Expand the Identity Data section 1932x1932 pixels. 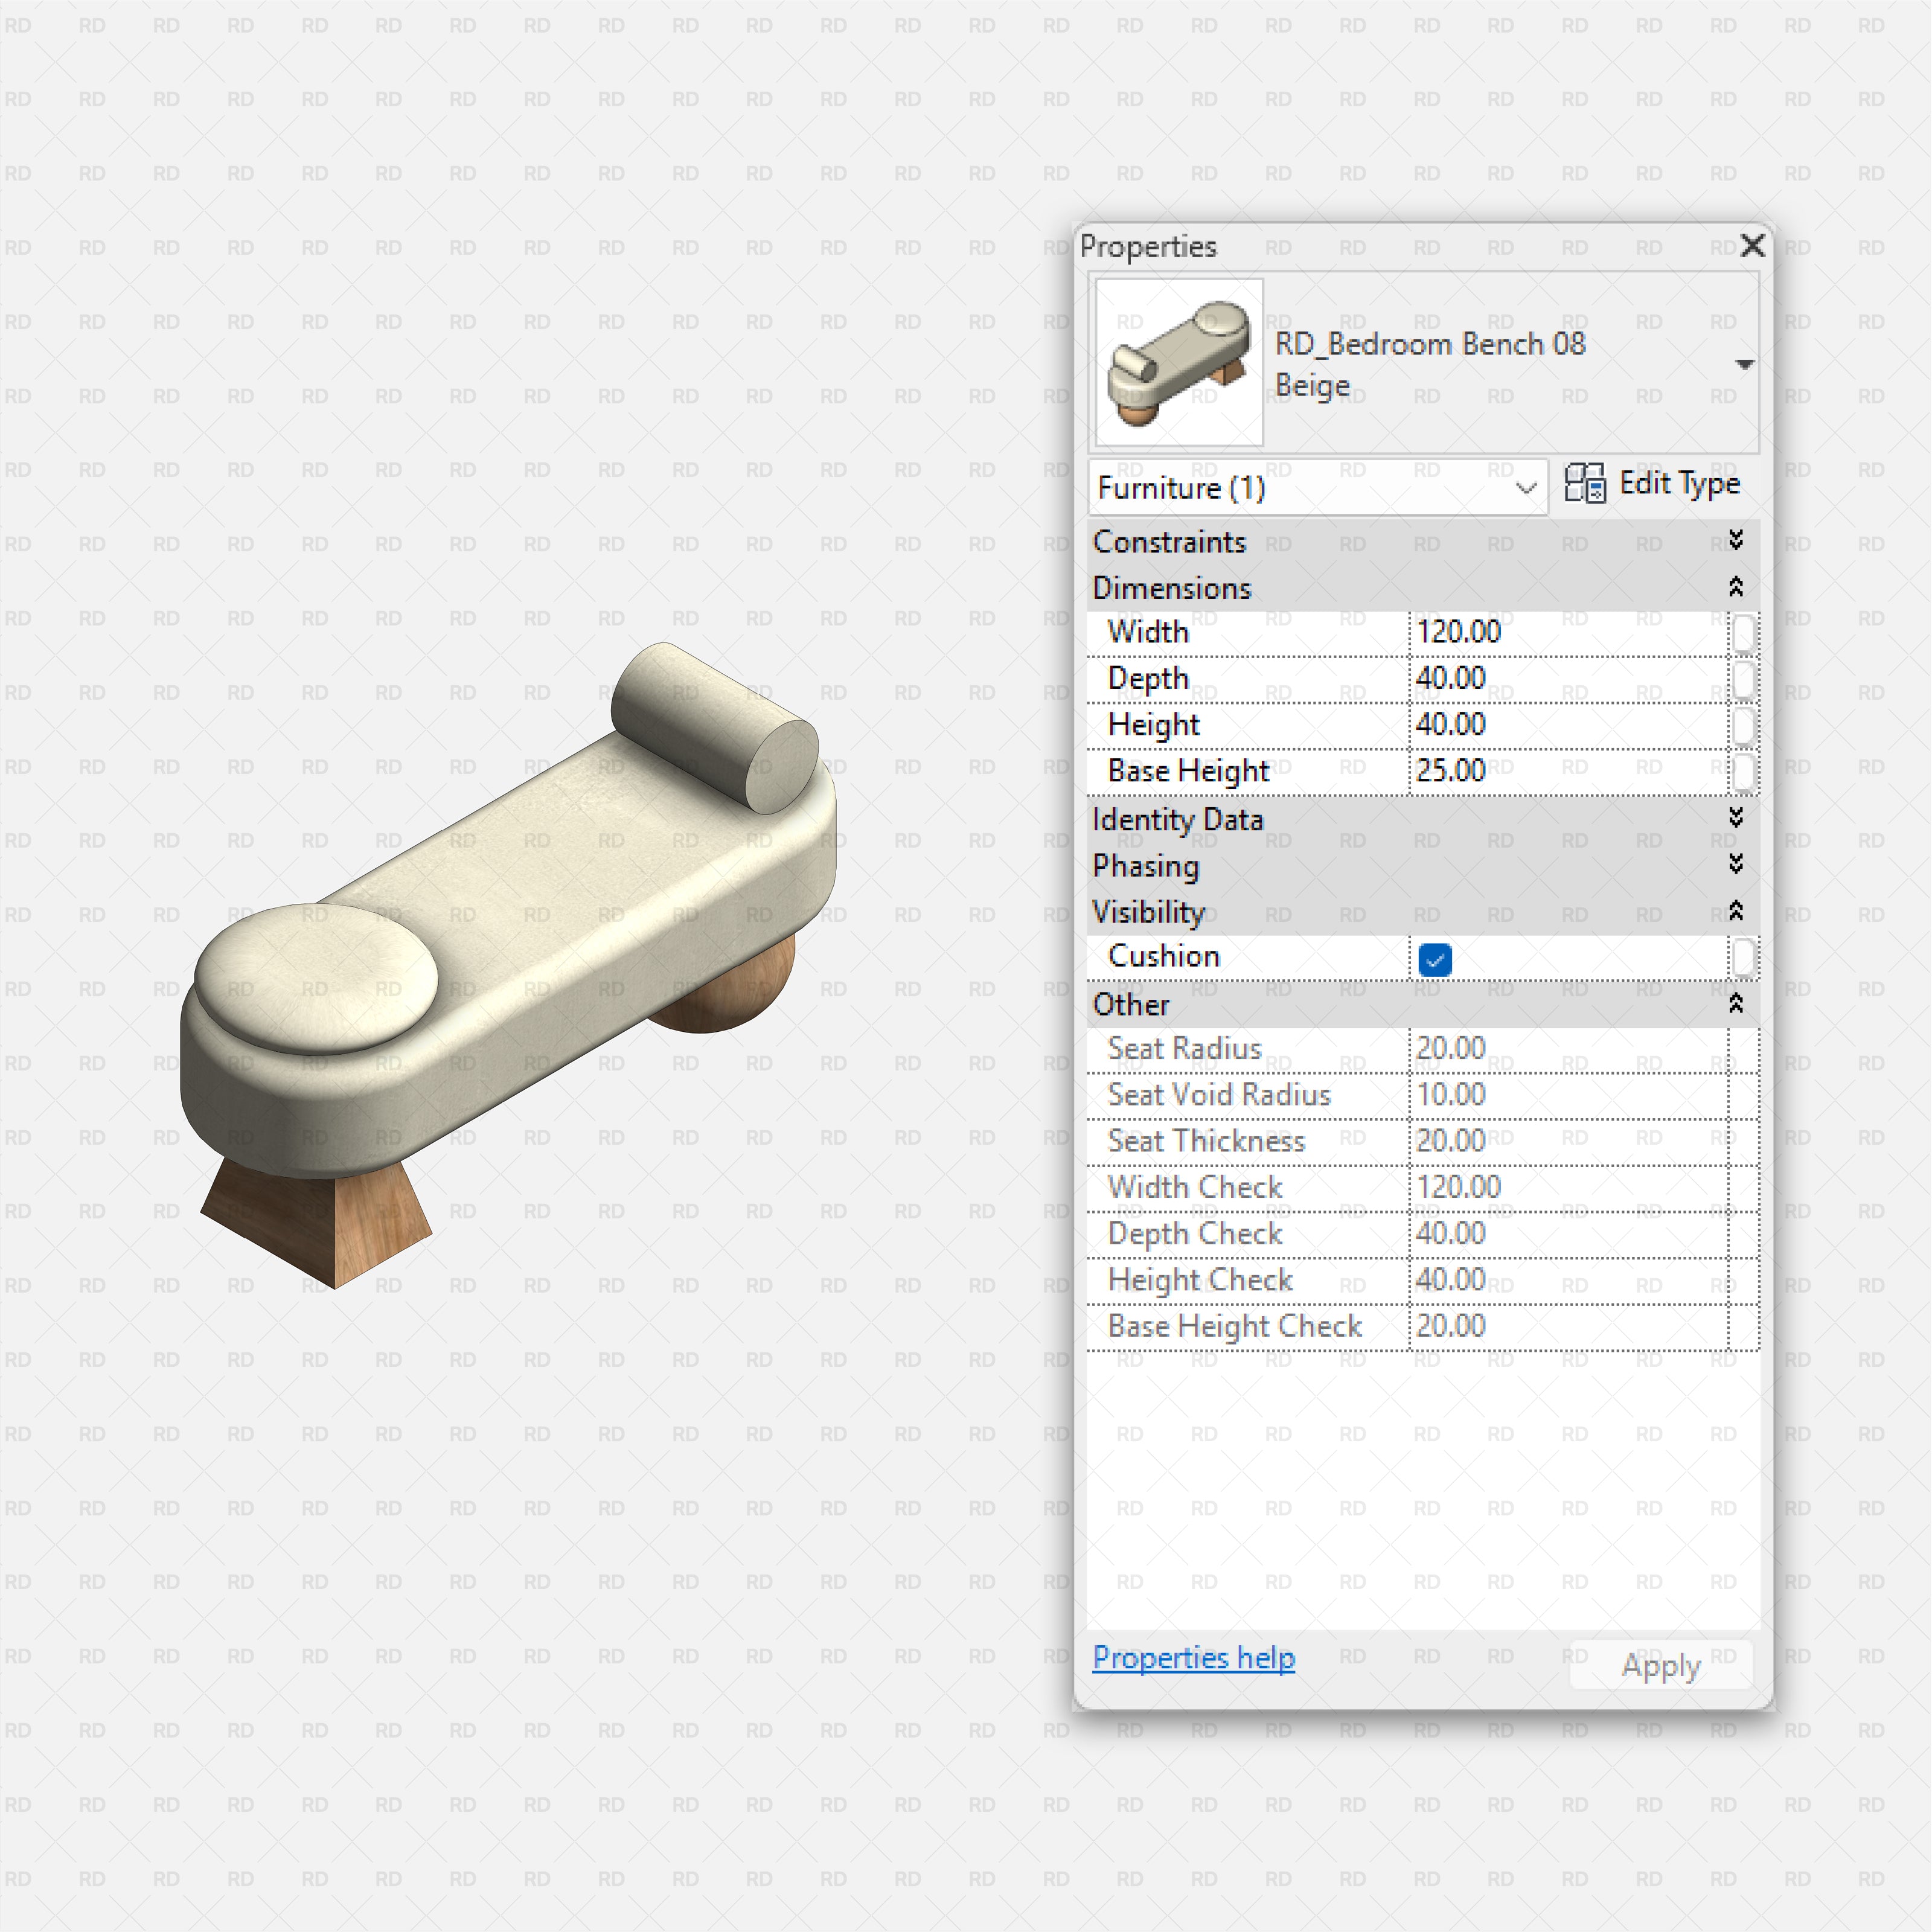(1736, 818)
